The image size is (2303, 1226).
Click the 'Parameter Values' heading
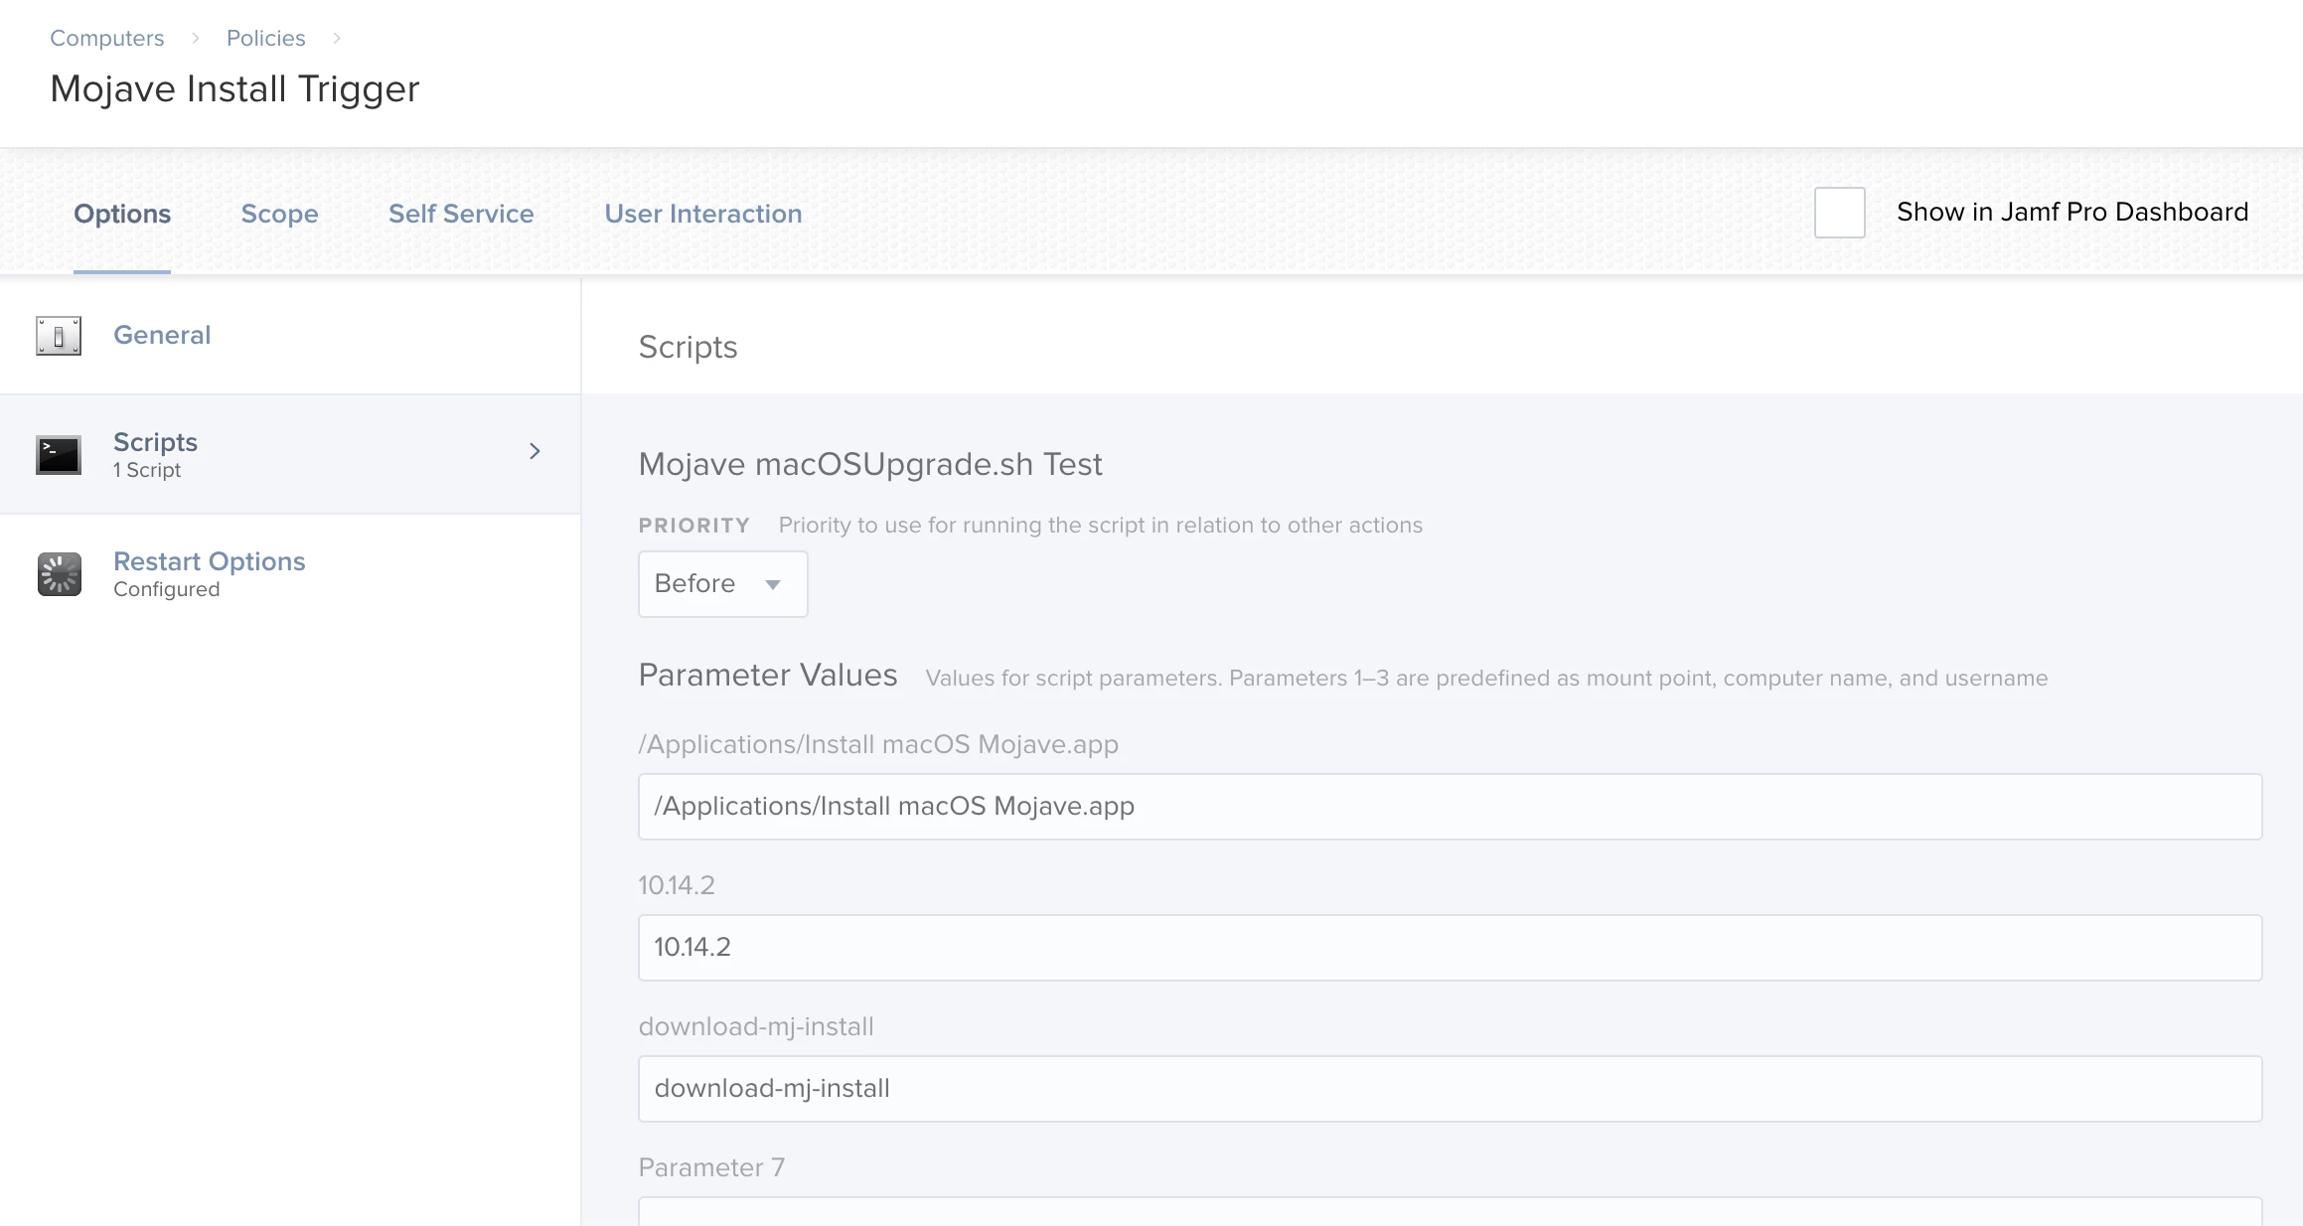click(768, 675)
